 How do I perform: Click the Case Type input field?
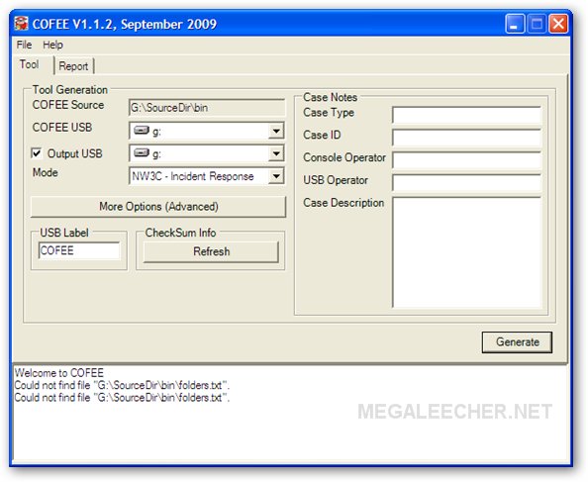[x=466, y=115]
